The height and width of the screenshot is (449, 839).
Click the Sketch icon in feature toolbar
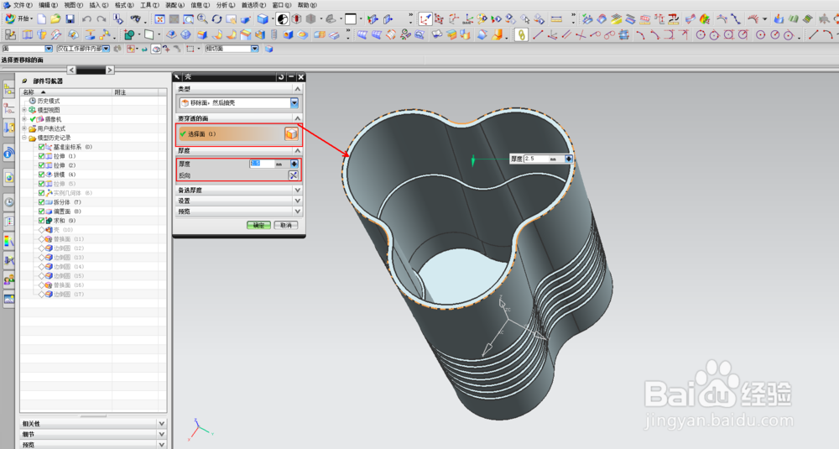click(x=9, y=34)
